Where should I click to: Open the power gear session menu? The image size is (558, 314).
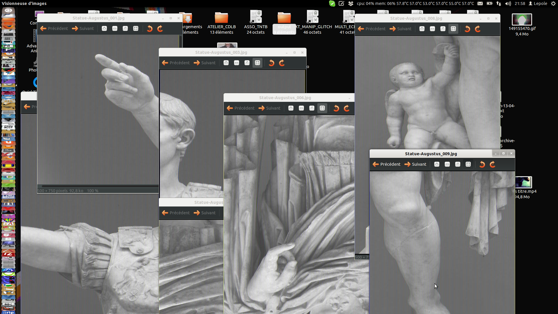pyautogui.click(x=553, y=3)
